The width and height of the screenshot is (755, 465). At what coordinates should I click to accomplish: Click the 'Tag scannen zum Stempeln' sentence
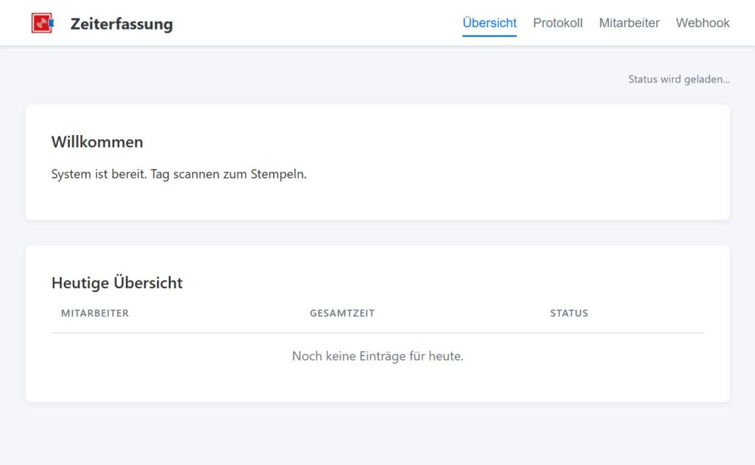point(229,174)
